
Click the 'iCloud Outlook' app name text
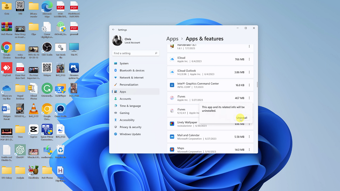(x=187, y=71)
